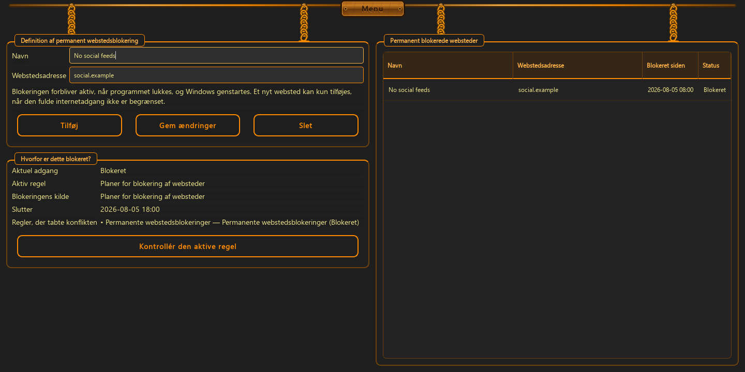
Task: Click Aktuel adgang value Blokeret
Action: (x=113, y=171)
